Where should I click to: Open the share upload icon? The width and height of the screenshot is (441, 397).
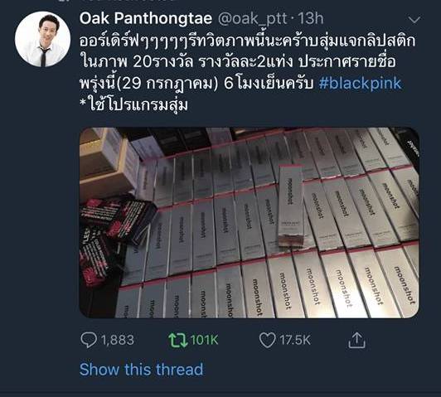tap(356, 340)
